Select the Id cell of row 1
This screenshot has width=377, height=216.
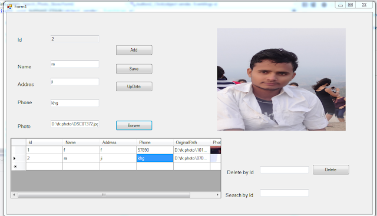tap(44, 150)
